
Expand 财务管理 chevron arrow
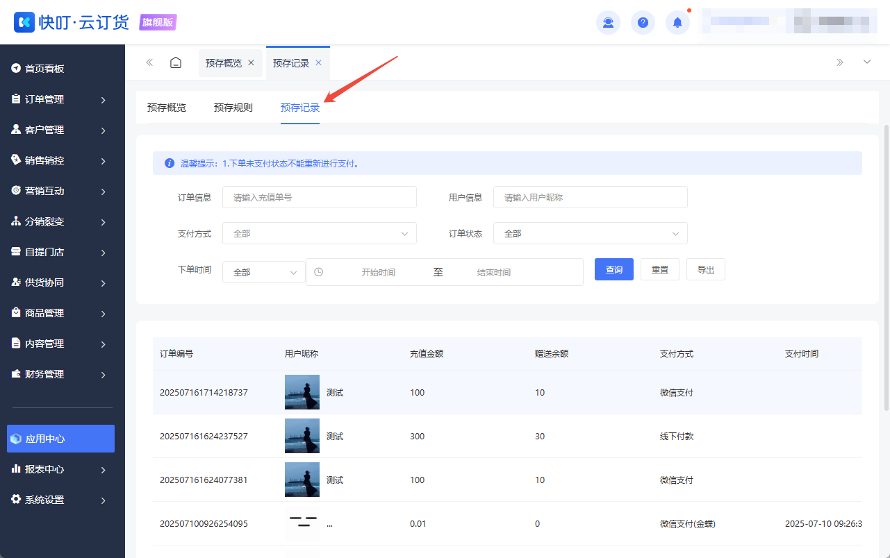pyautogui.click(x=103, y=375)
